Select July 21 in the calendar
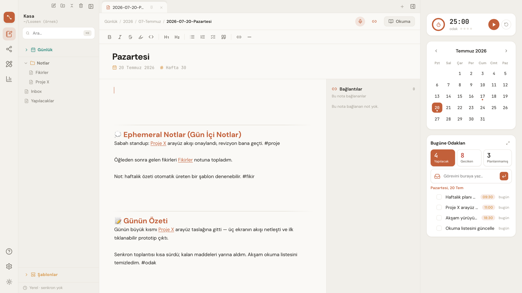The width and height of the screenshot is (522, 293). point(448,108)
